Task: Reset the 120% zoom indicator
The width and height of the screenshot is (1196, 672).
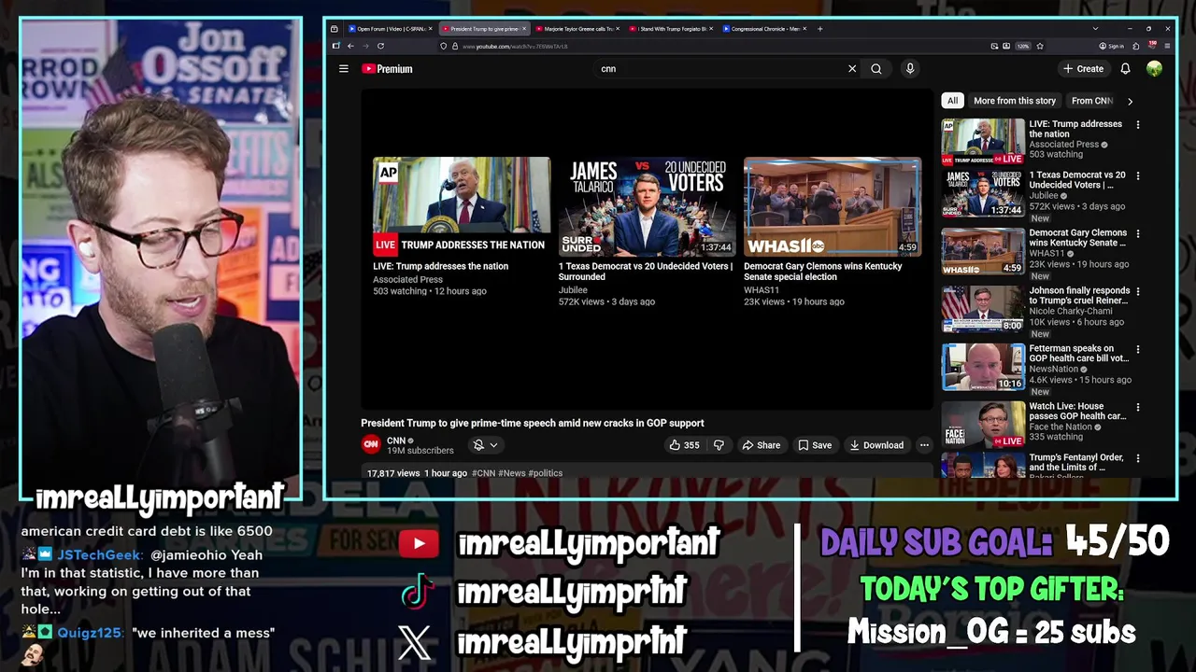Action: [x=1023, y=46]
